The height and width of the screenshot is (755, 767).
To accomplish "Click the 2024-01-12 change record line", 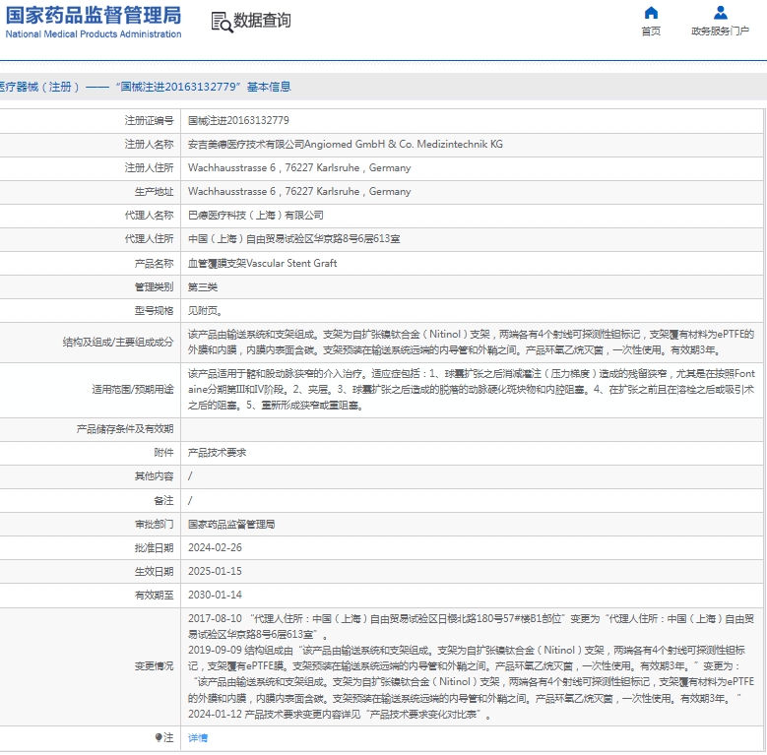I will [340, 714].
